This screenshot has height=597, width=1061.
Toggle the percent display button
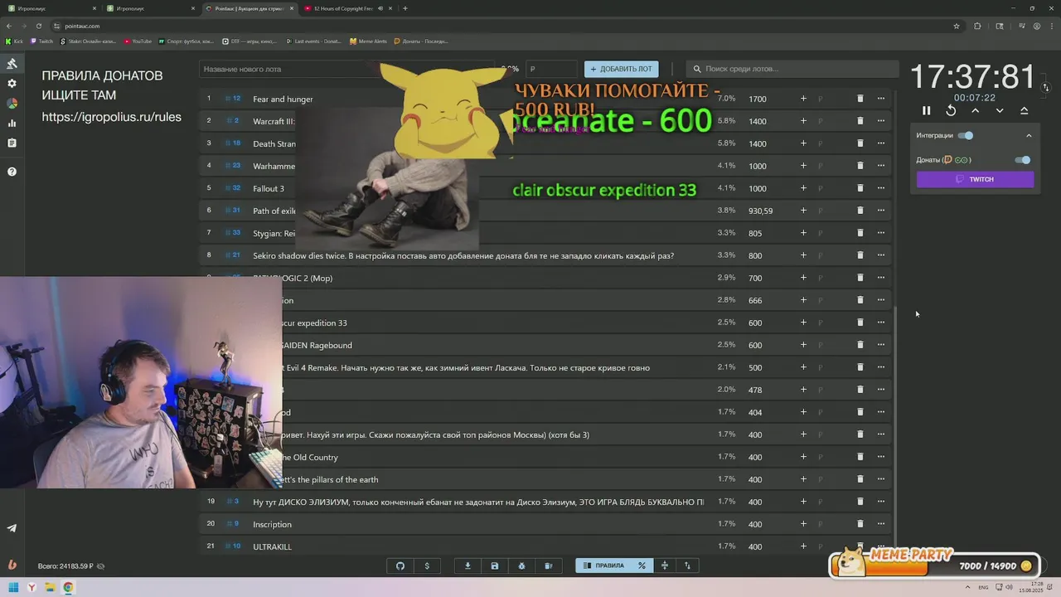pyautogui.click(x=642, y=565)
